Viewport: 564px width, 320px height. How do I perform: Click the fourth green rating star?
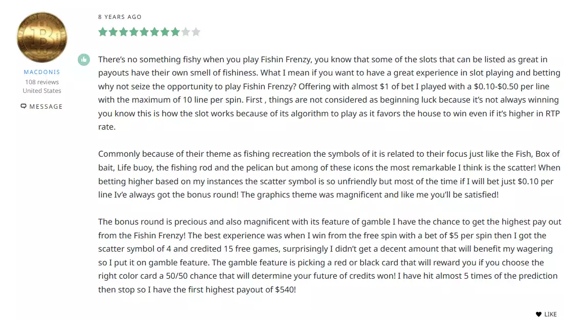(134, 32)
